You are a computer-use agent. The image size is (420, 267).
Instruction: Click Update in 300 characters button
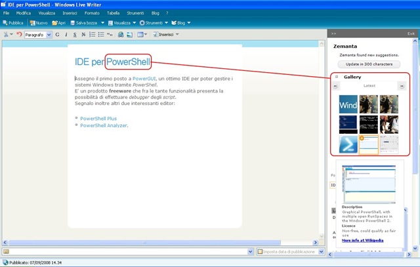[369, 64]
